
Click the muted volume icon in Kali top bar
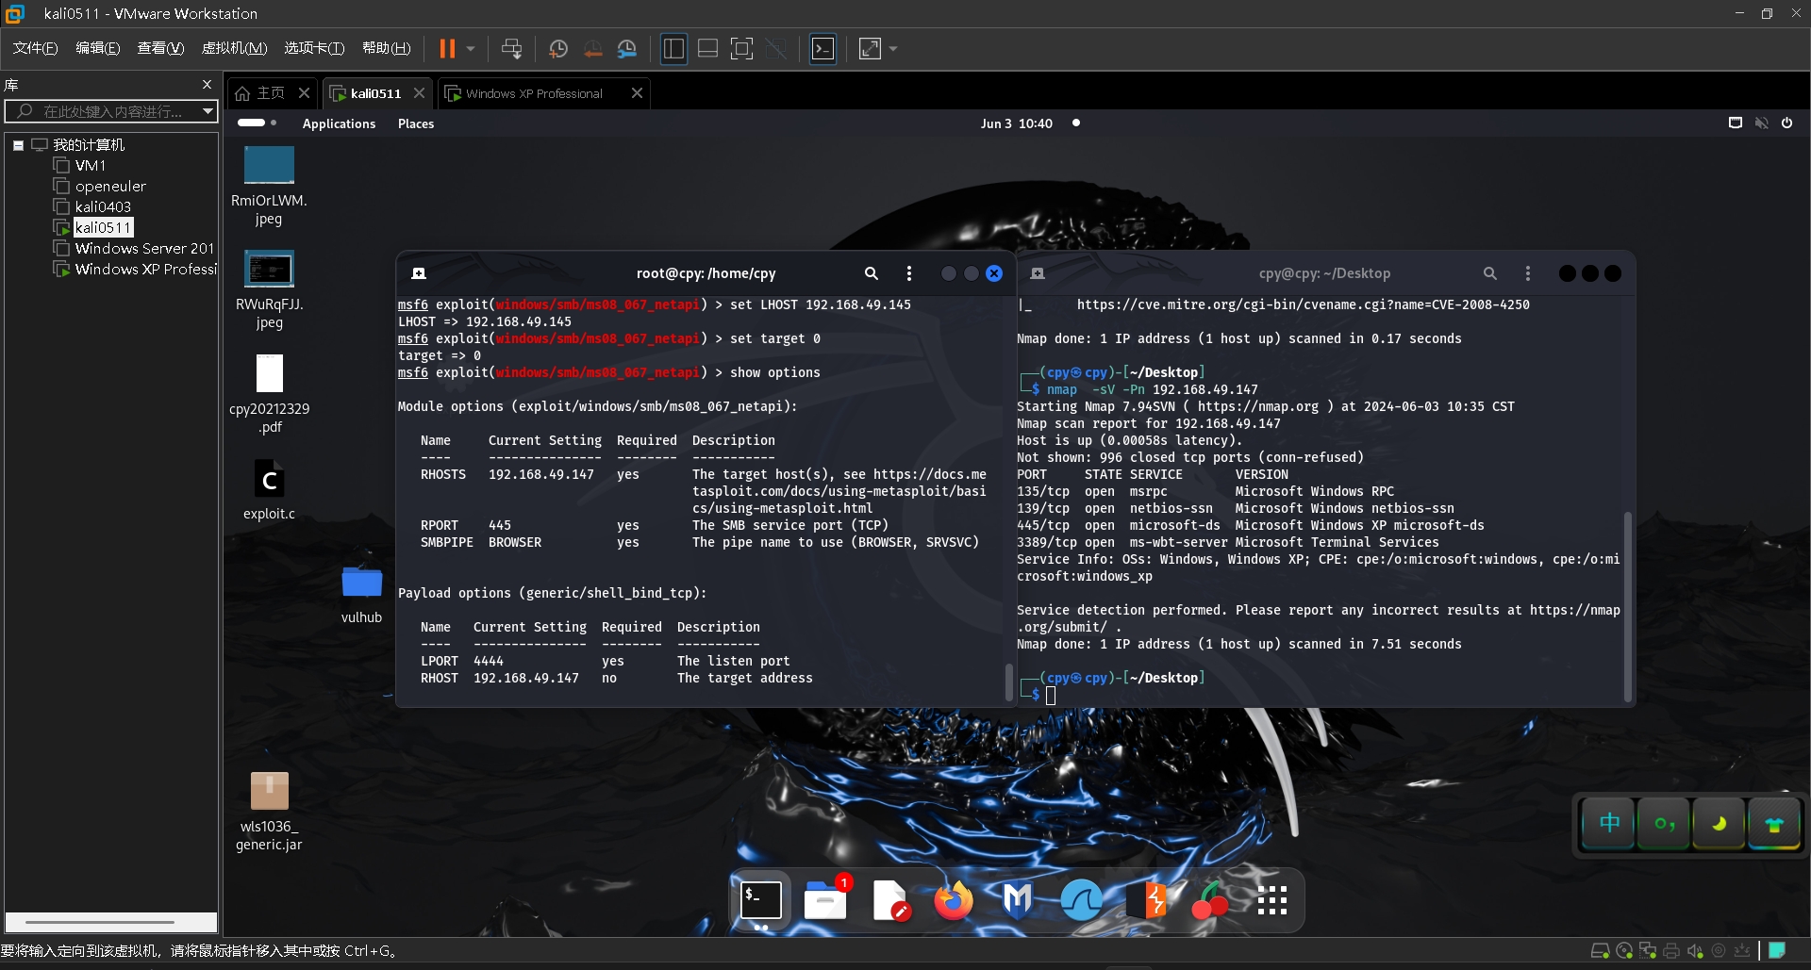(x=1761, y=123)
